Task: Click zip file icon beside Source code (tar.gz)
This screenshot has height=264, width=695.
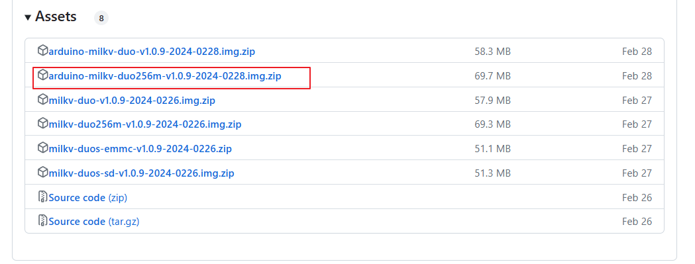Action: pyautogui.click(x=42, y=220)
